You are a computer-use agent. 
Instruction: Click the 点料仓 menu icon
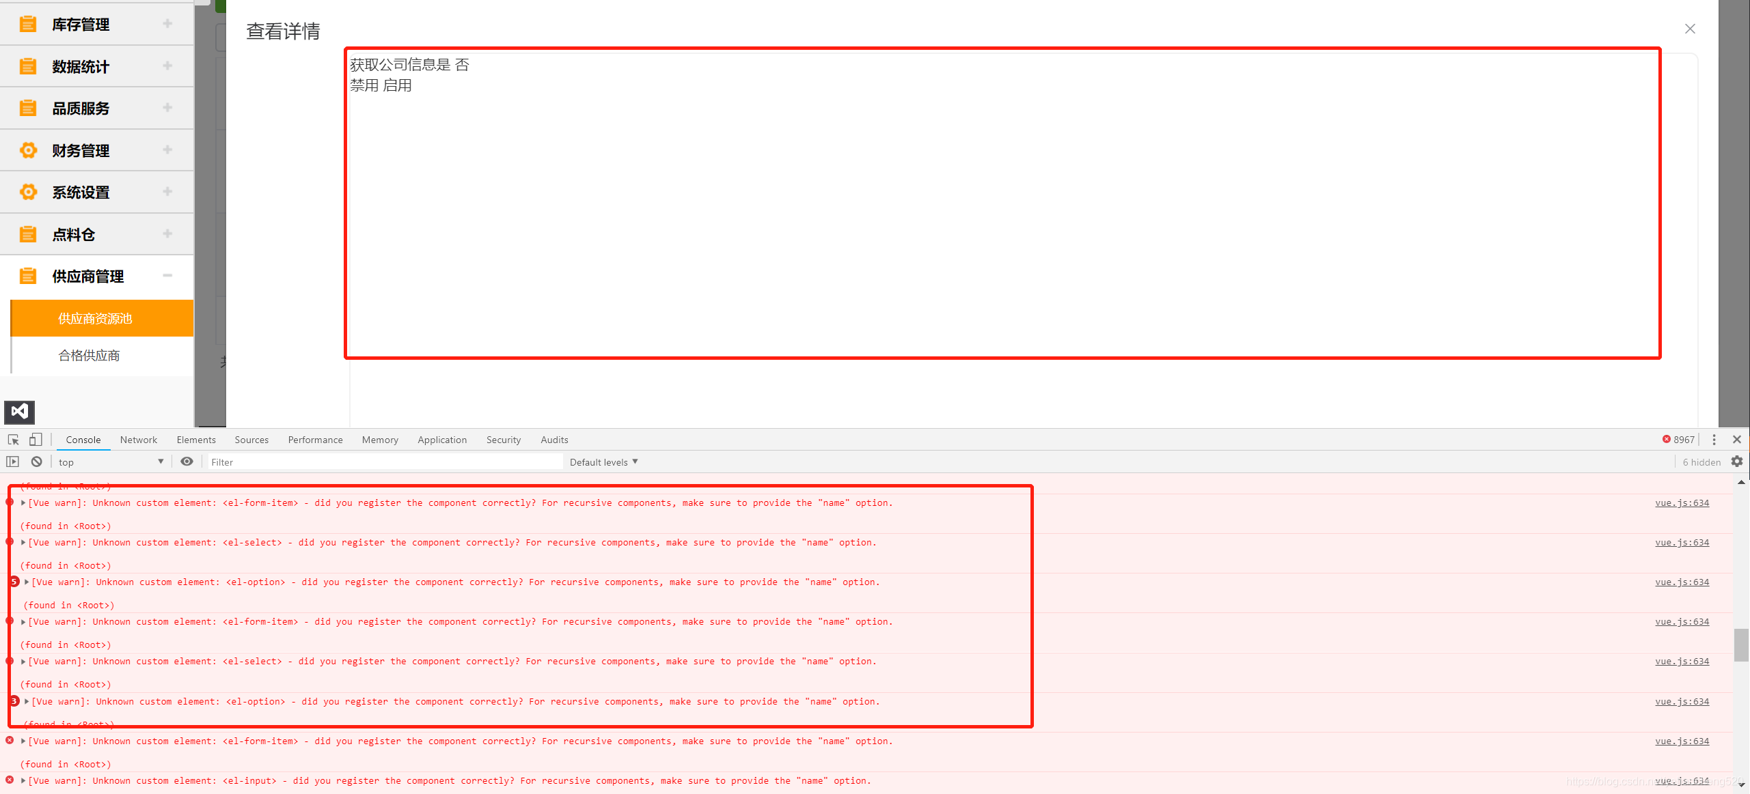[x=28, y=234]
